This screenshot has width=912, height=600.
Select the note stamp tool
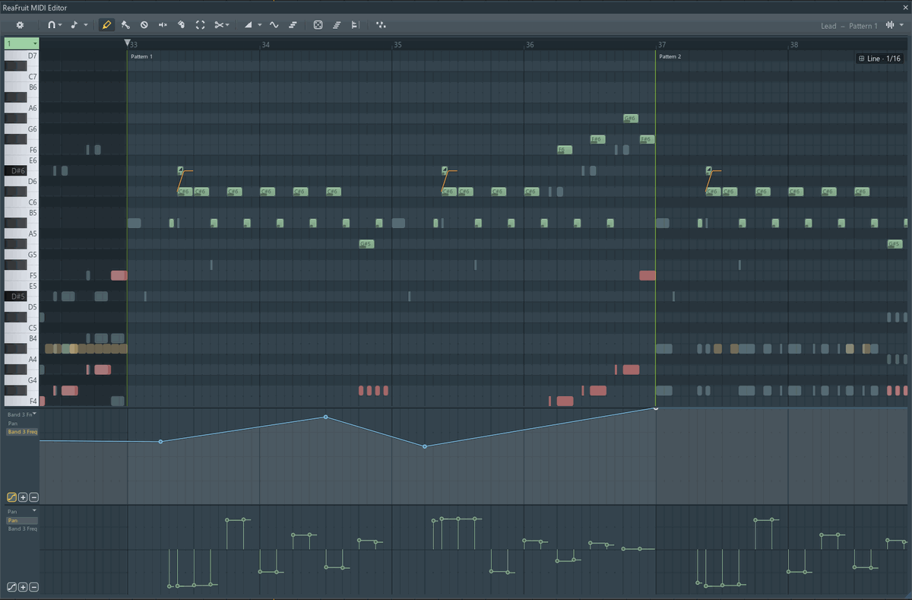[74, 25]
